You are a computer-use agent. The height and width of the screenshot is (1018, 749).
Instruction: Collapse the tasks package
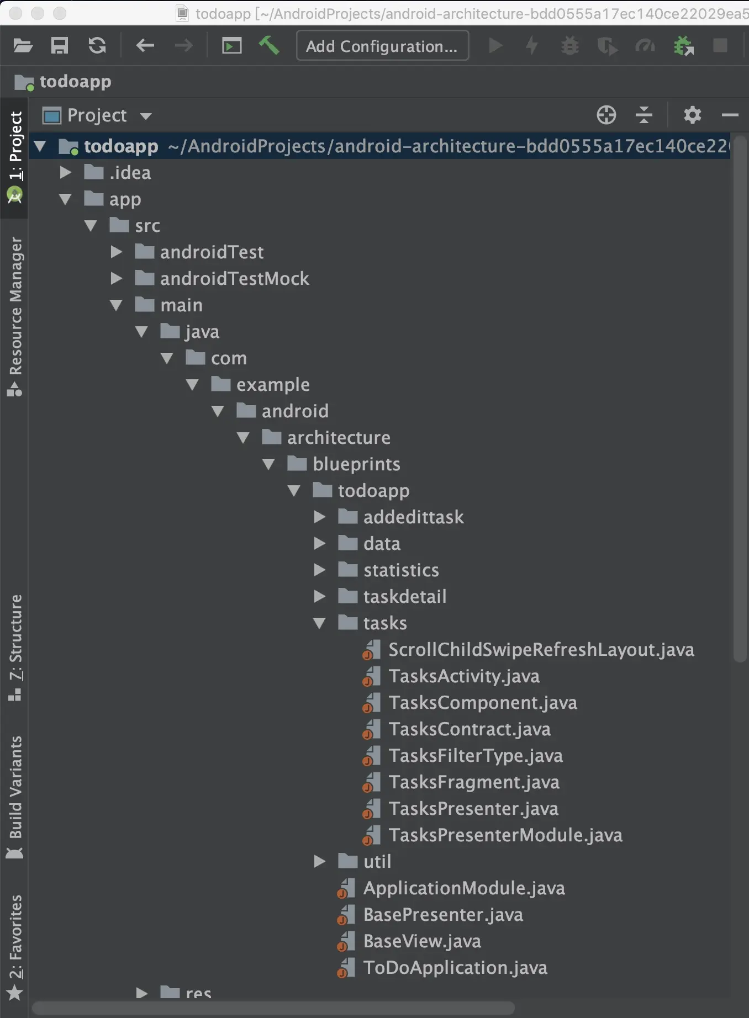319,623
